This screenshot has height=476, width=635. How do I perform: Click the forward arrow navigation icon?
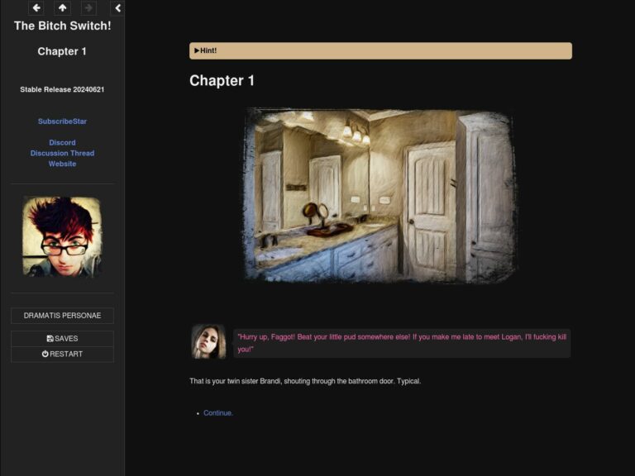88,7
